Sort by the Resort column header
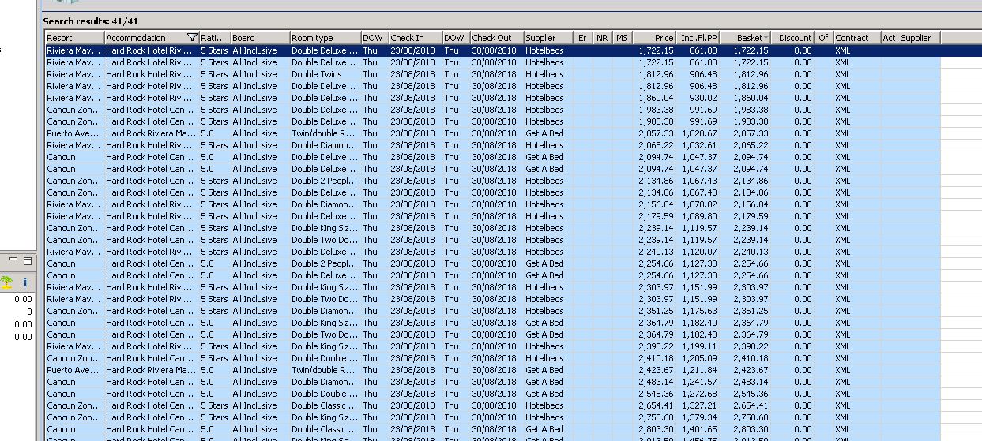This screenshot has width=982, height=441. point(74,37)
